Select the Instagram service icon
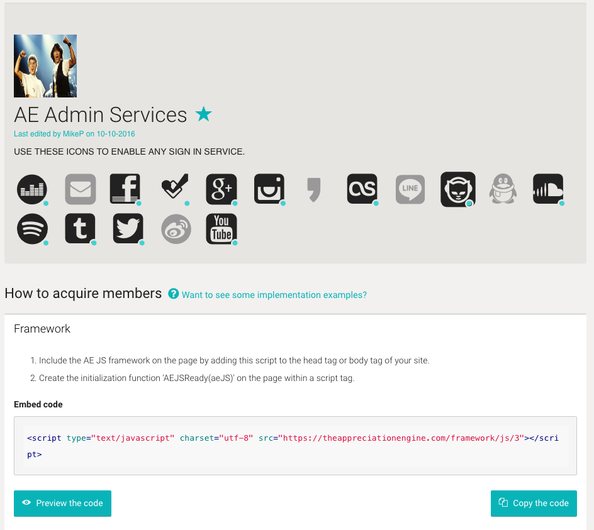The image size is (594, 530). [269, 189]
